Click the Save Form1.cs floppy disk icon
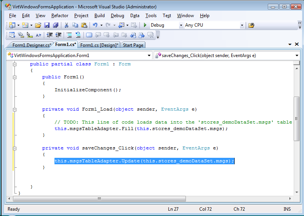 click(x=47, y=25)
